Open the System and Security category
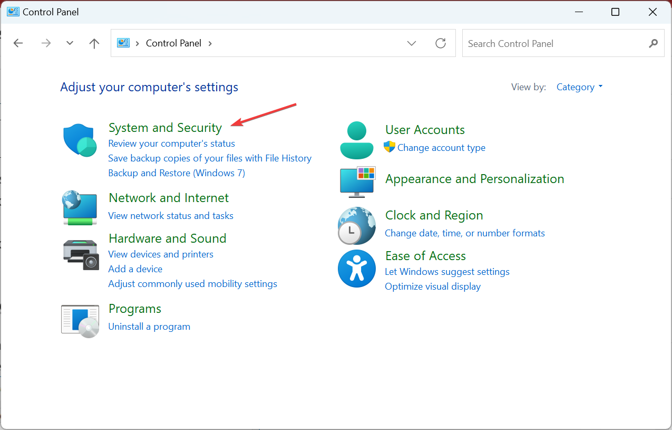Viewport: 672px width, 430px height. coord(165,128)
